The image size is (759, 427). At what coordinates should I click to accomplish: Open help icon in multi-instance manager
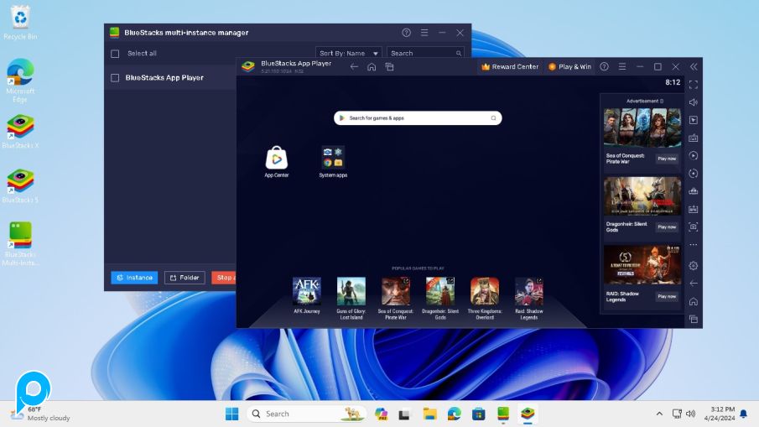pos(406,33)
